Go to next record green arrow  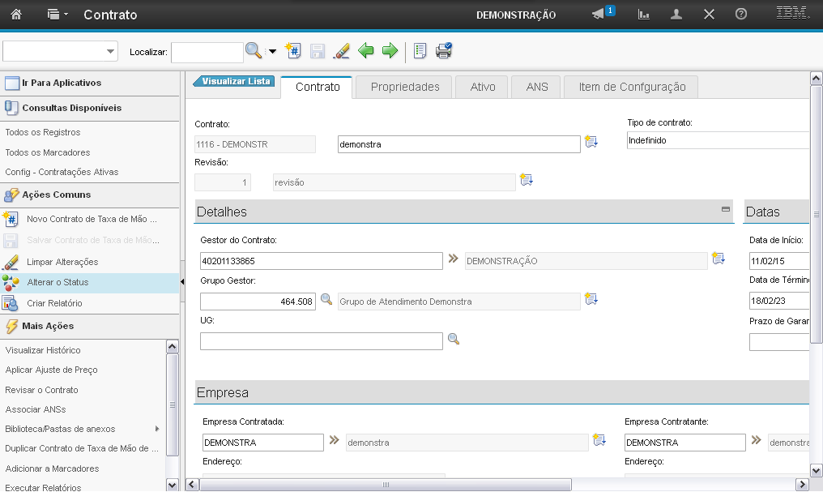[x=390, y=51]
